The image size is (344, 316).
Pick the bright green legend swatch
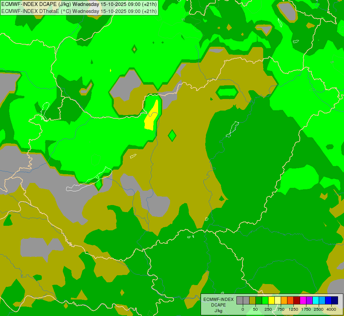click(x=265, y=300)
